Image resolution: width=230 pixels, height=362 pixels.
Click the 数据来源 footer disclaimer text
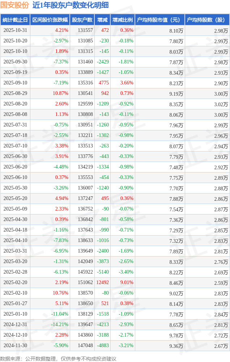click(58, 358)
